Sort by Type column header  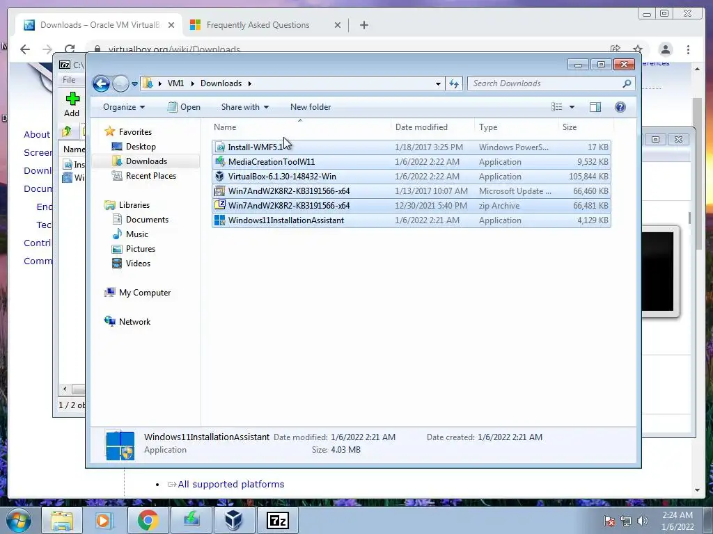pos(516,127)
